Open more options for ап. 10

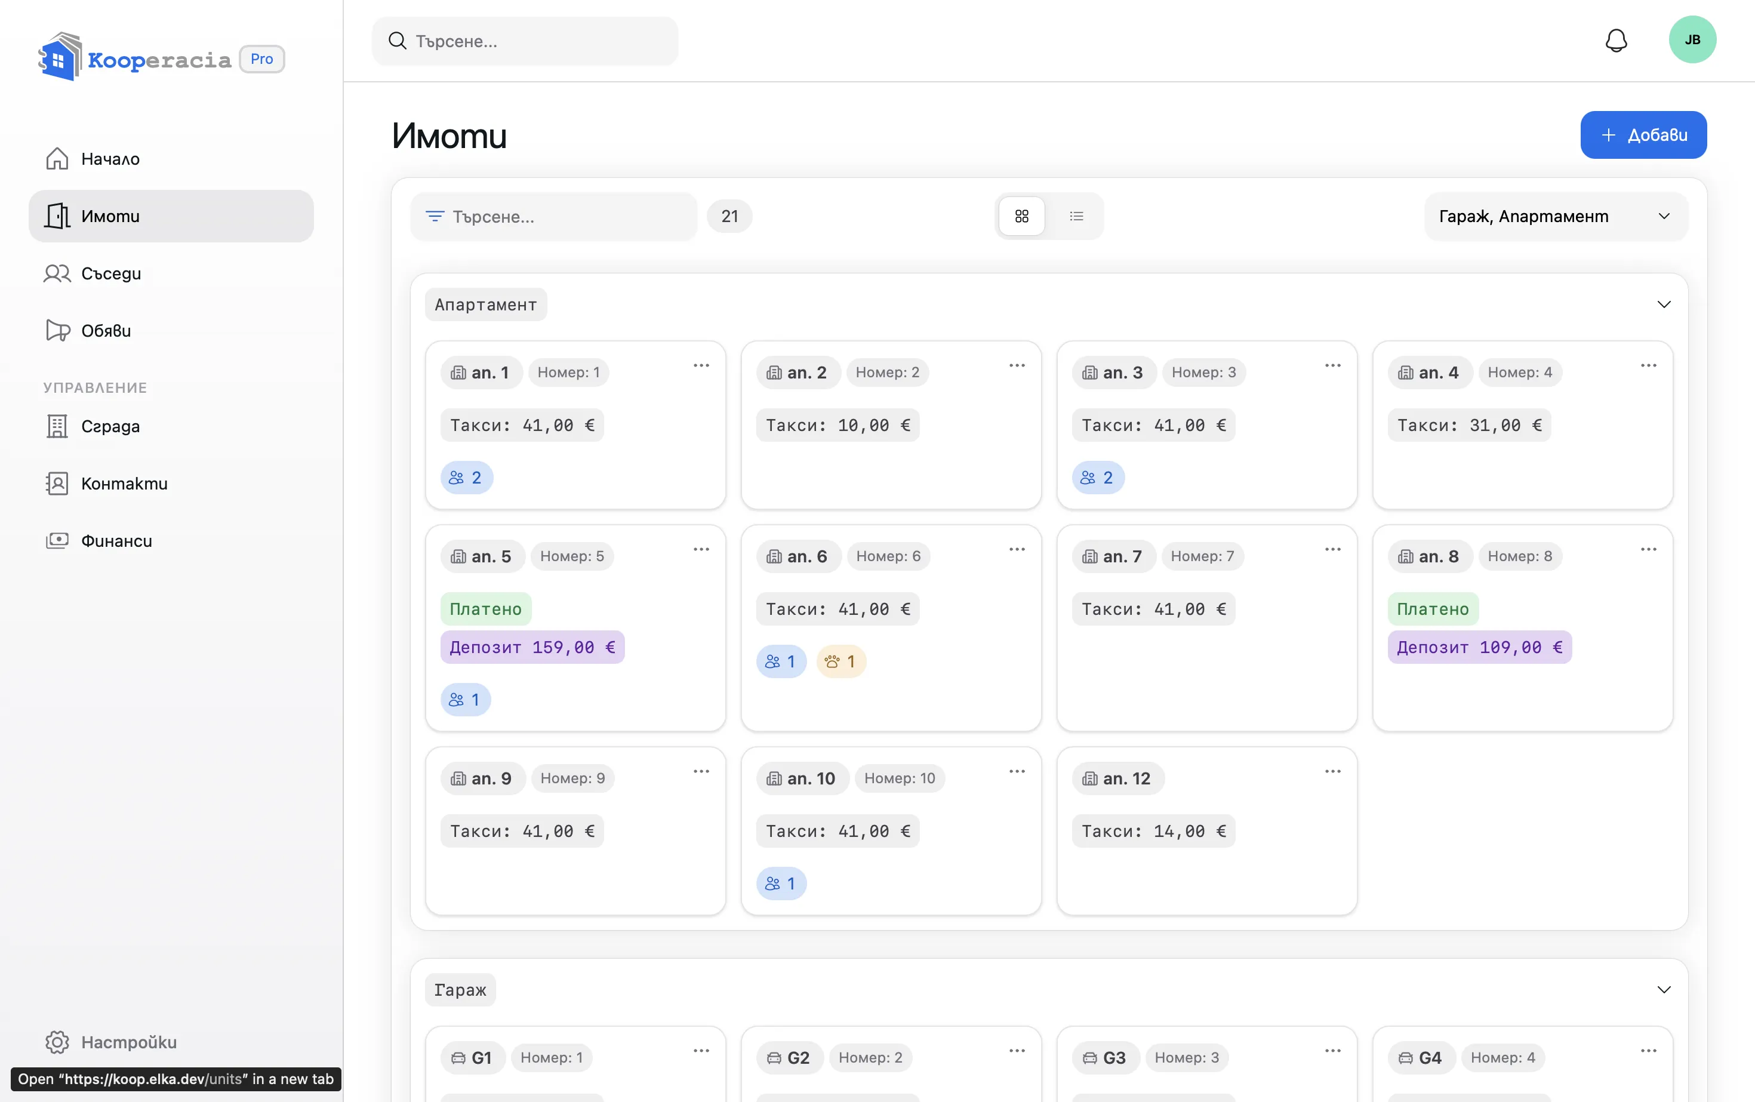(x=1017, y=772)
